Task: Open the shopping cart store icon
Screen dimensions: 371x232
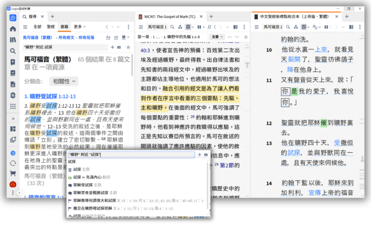Action: pyautogui.click(x=13, y=173)
